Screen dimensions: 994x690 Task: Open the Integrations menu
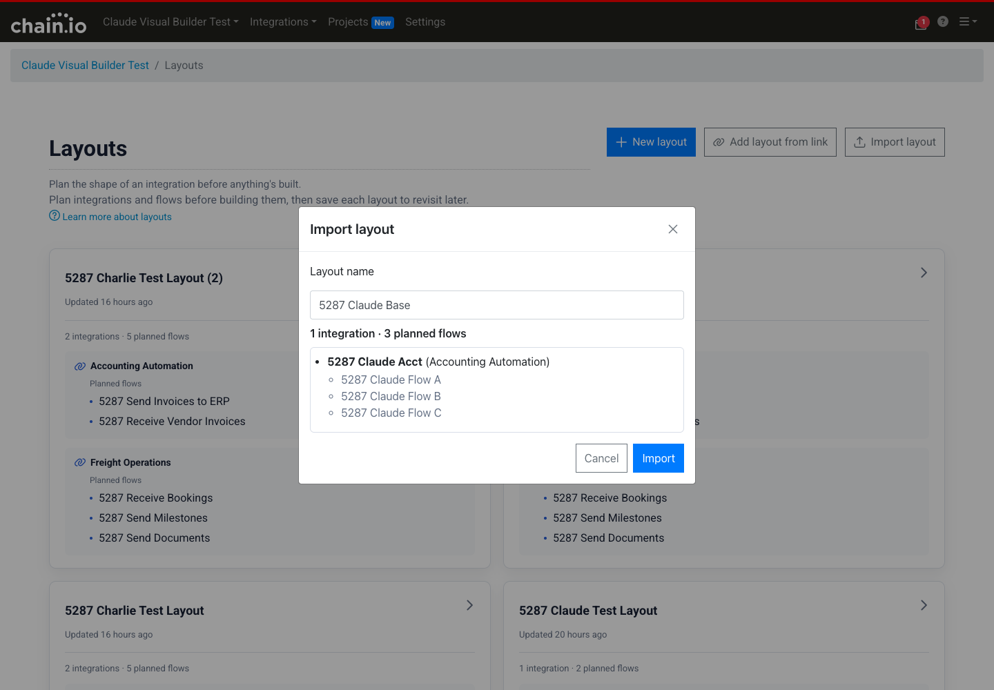tap(283, 22)
